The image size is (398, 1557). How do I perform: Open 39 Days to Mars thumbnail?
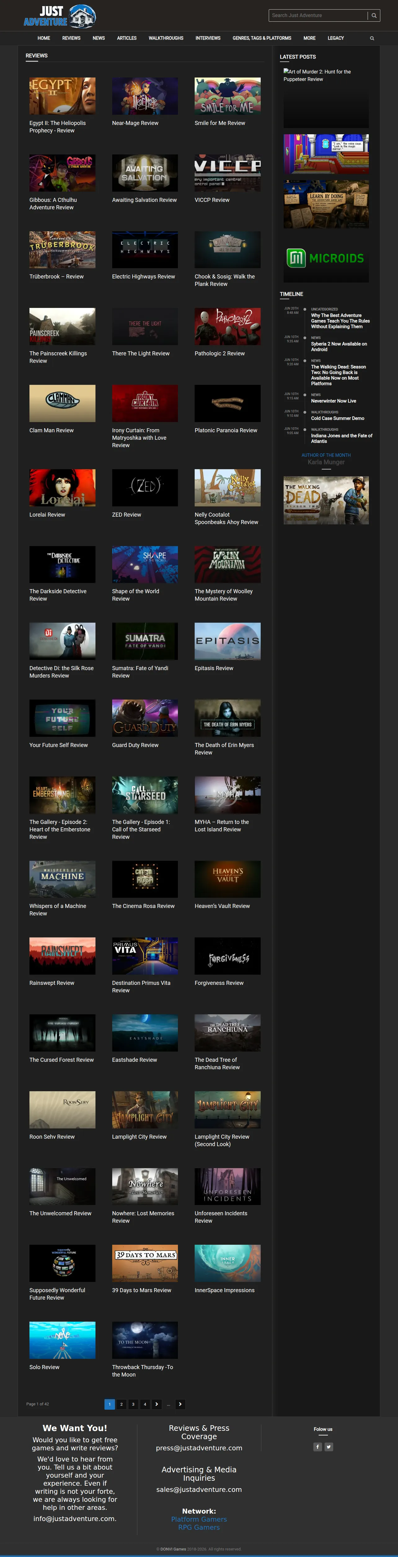[145, 1263]
